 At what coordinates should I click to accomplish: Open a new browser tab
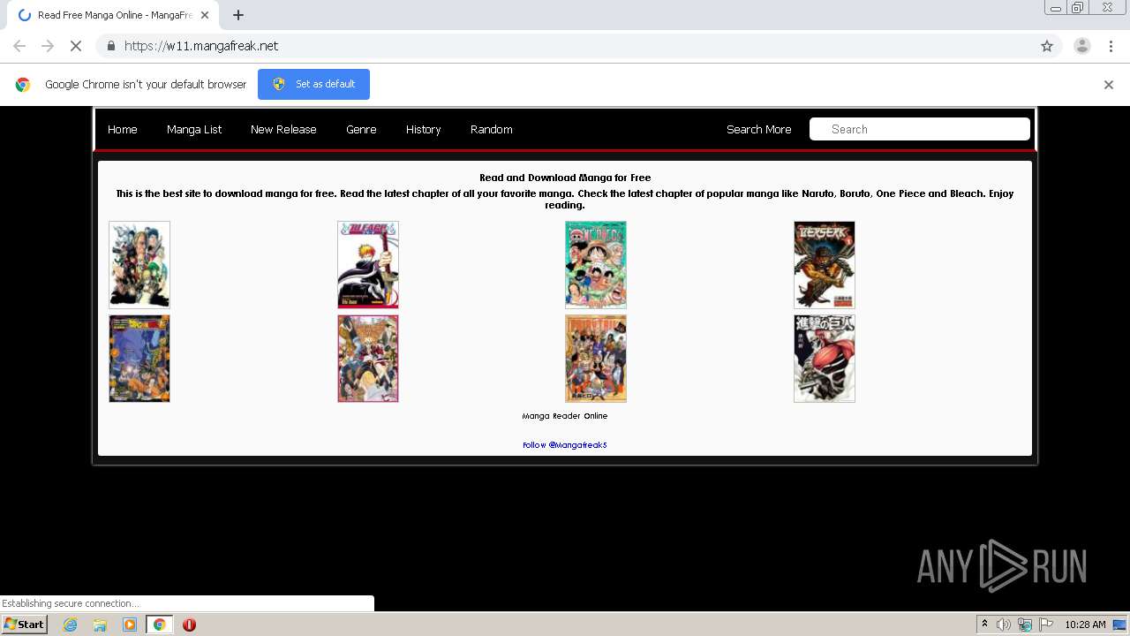238,15
